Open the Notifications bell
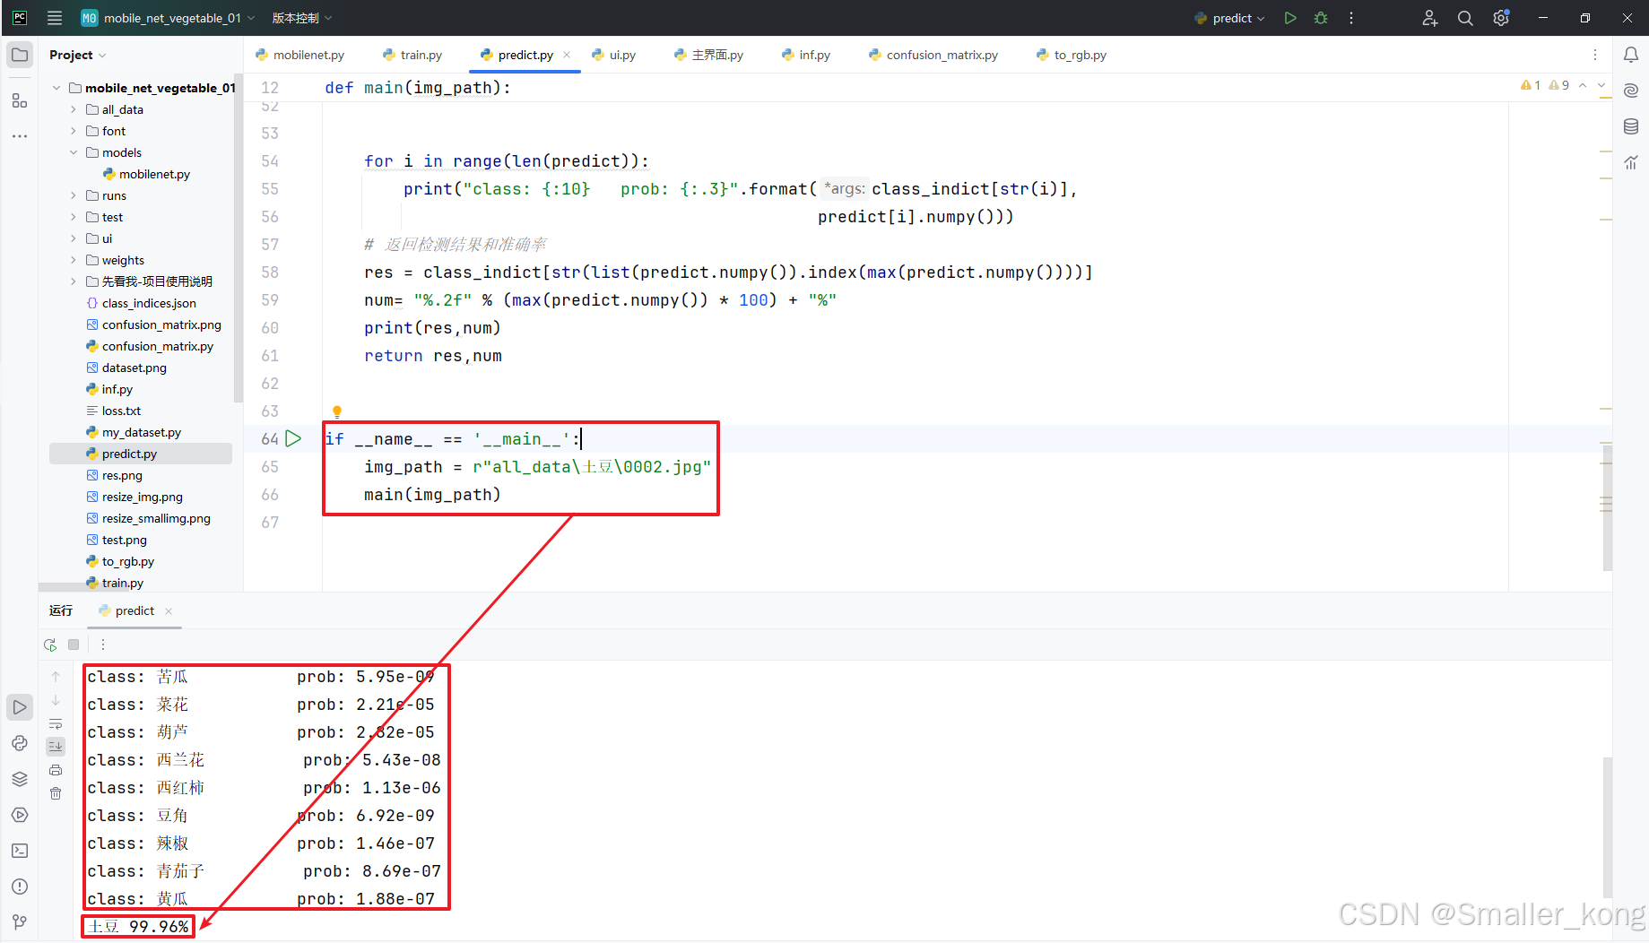 tap(1631, 55)
